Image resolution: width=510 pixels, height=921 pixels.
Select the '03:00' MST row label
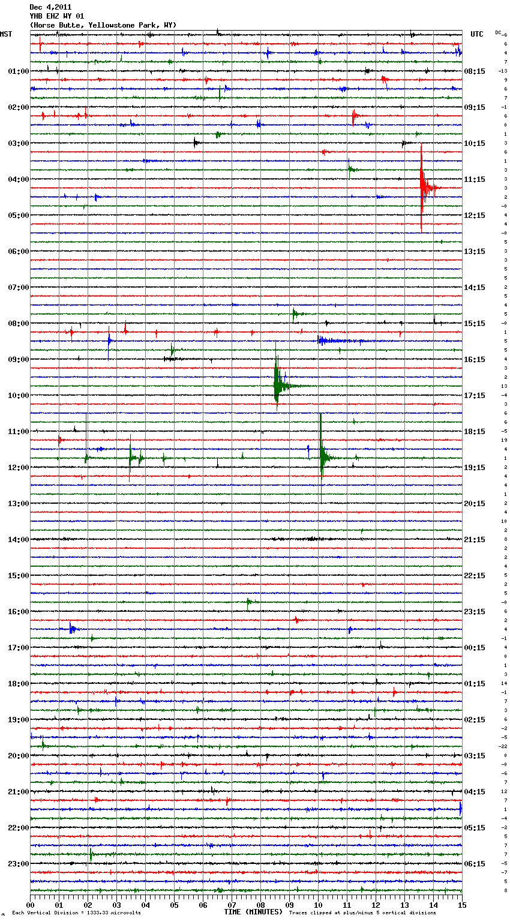(x=19, y=143)
